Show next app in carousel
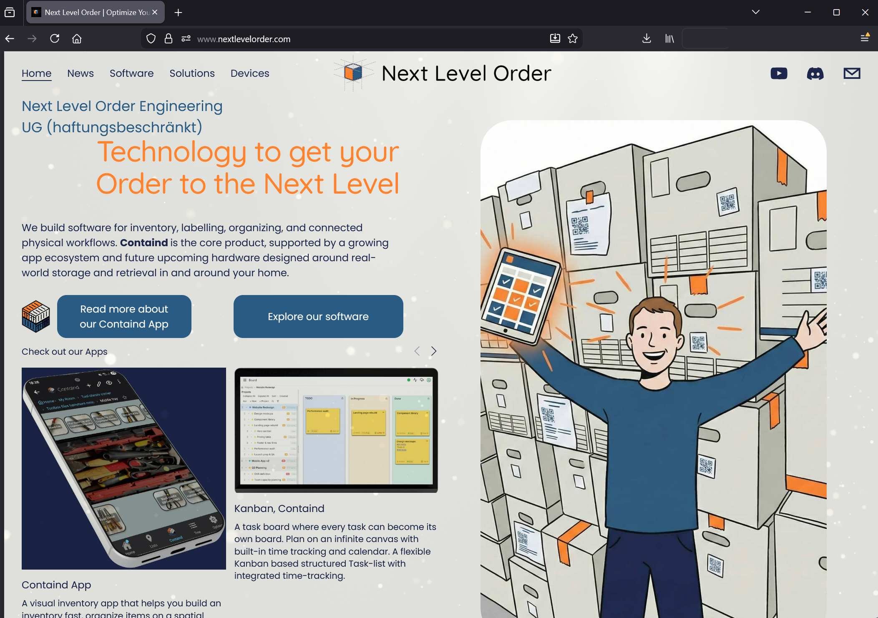Screen dimensions: 878x618 point(434,351)
